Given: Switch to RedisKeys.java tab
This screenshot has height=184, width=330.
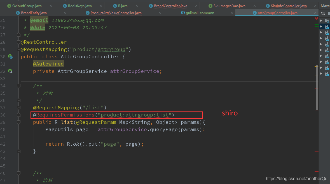Looking at the screenshot, I should (x=80, y=6).
